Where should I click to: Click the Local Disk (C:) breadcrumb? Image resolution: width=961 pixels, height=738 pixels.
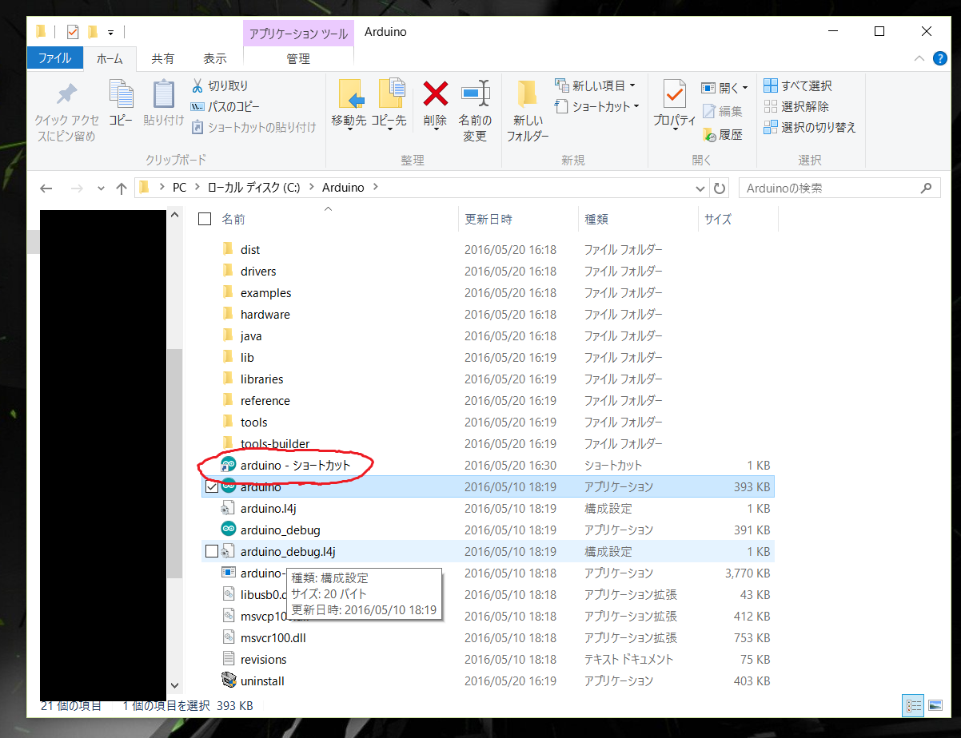point(253,188)
